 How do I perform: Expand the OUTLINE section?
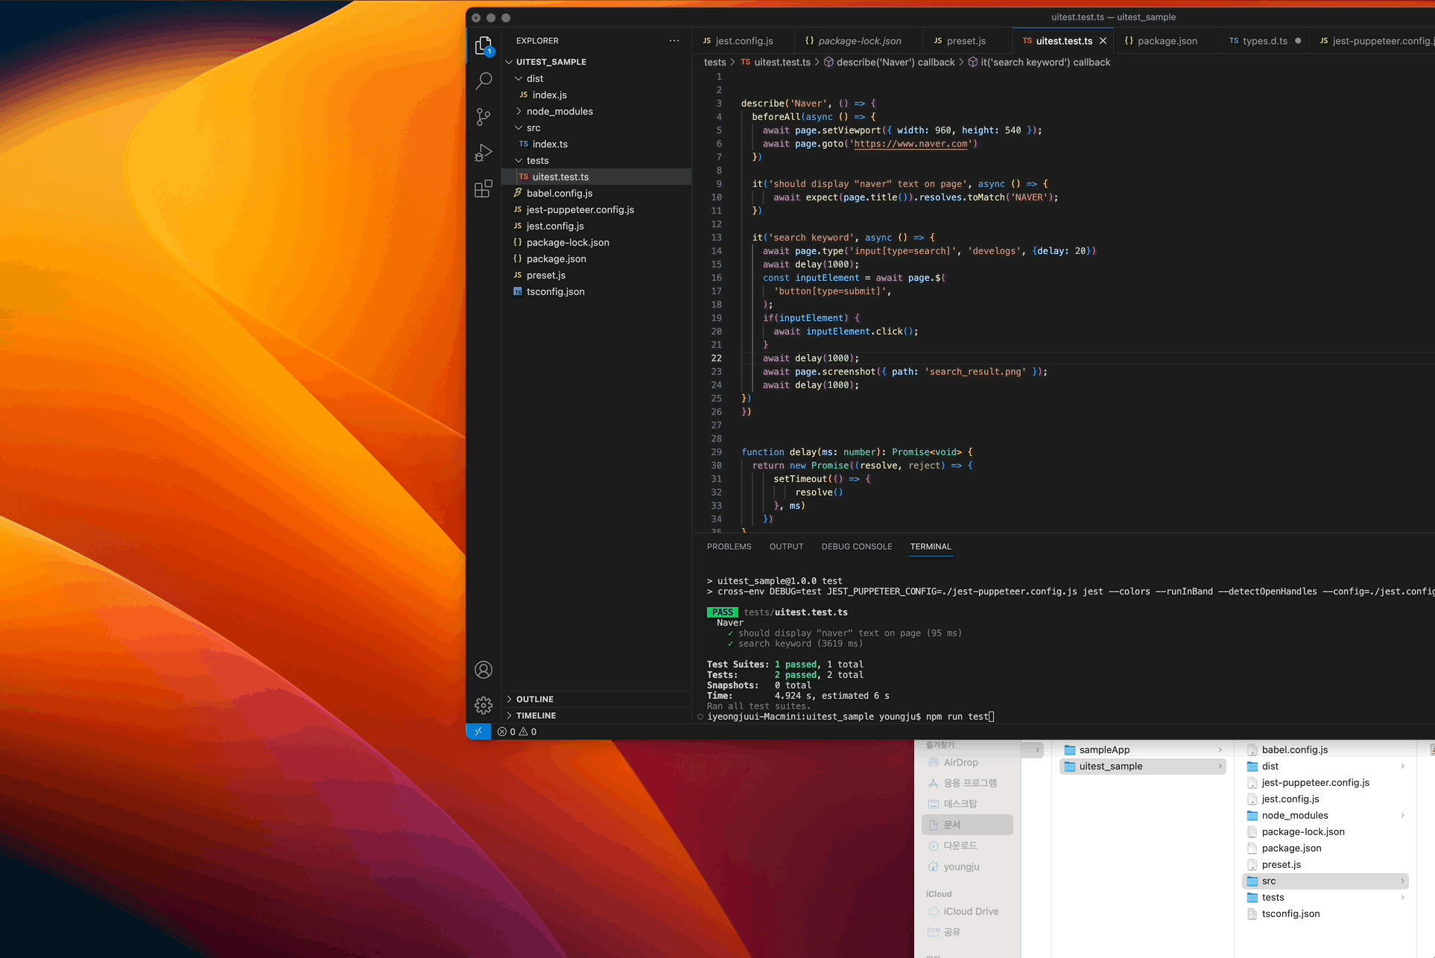click(534, 699)
